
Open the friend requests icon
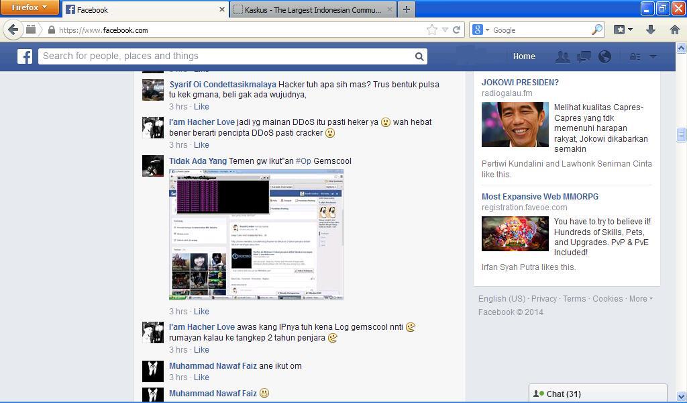tap(562, 56)
